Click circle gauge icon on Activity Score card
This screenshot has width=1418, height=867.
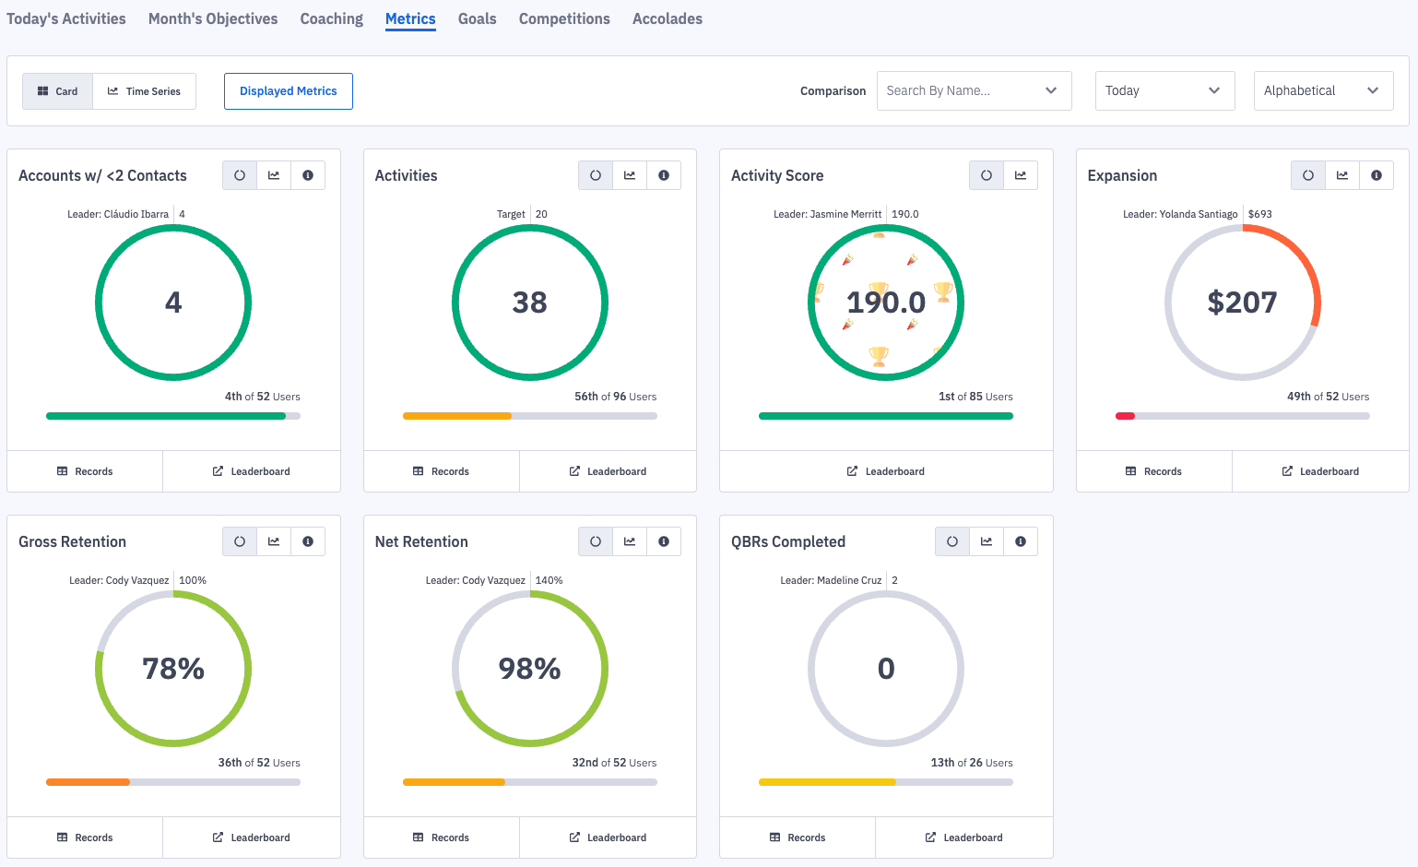coord(987,175)
